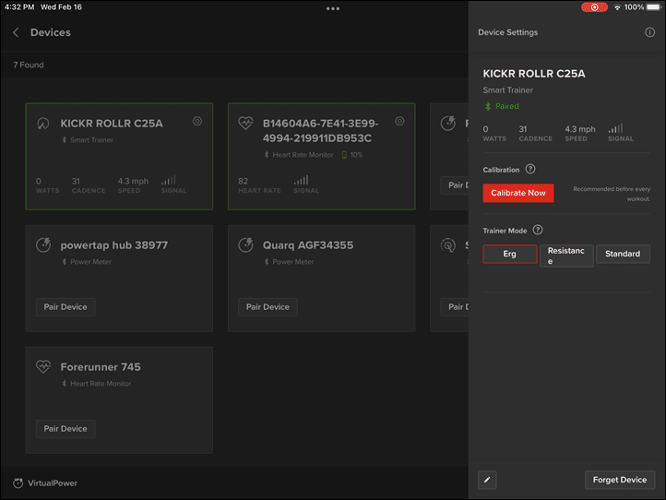Click 'Recommended before every workout' text
This screenshot has height=500, width=666.
612,194
